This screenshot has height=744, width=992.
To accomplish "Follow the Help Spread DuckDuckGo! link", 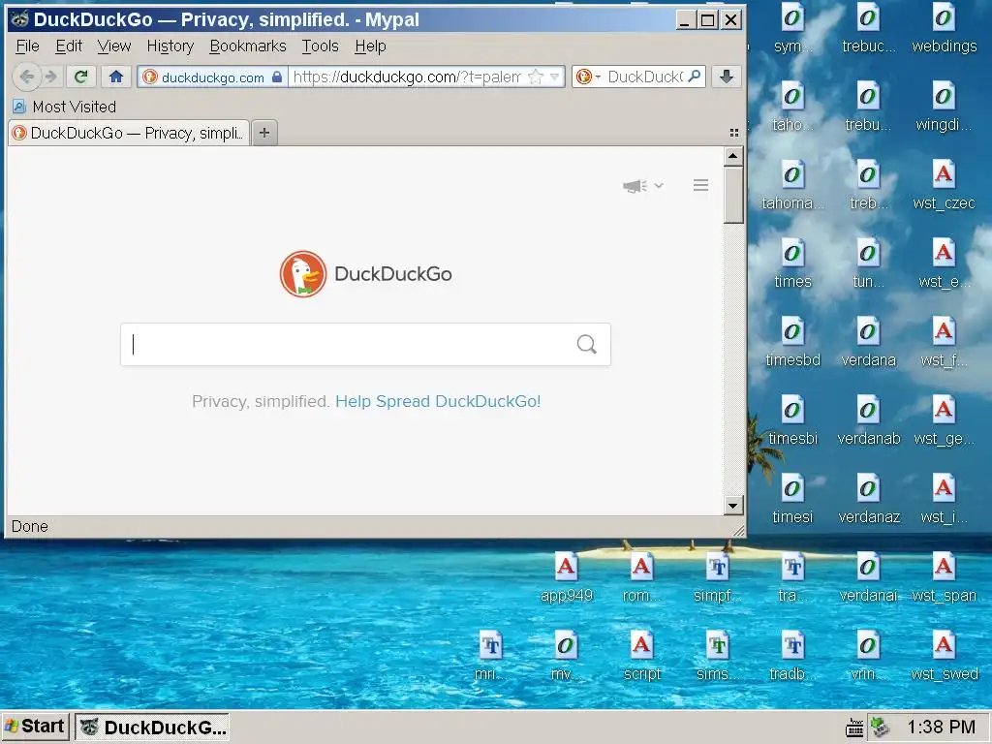I will (x=438, y=401).
